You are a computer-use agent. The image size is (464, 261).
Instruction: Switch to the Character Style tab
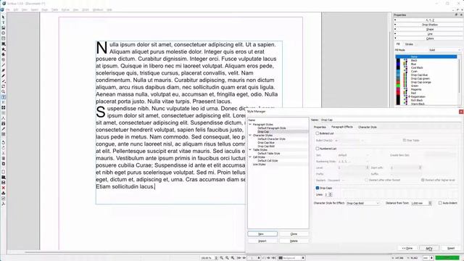point(368,127)
